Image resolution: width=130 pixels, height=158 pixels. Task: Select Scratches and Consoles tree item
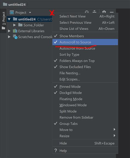pos(35,37)
